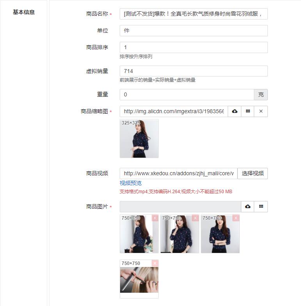
Task: Remove the first 750×750 product image
Action: tap(155, 218)
